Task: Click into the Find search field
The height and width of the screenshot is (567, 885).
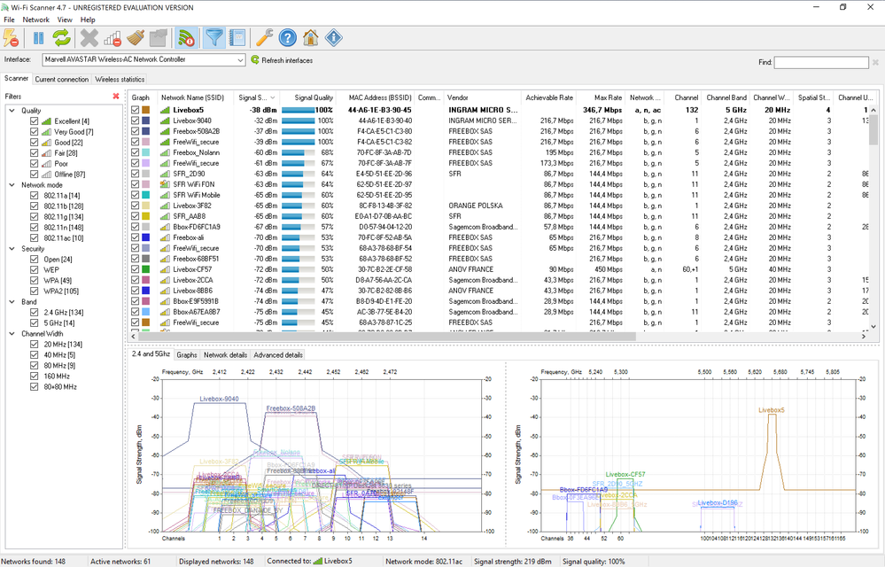Action: 820,63
